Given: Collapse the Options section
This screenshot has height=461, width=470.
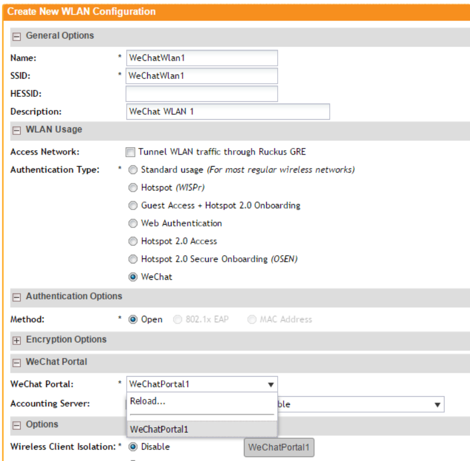Looking at the screenshot, I should 16,425.
